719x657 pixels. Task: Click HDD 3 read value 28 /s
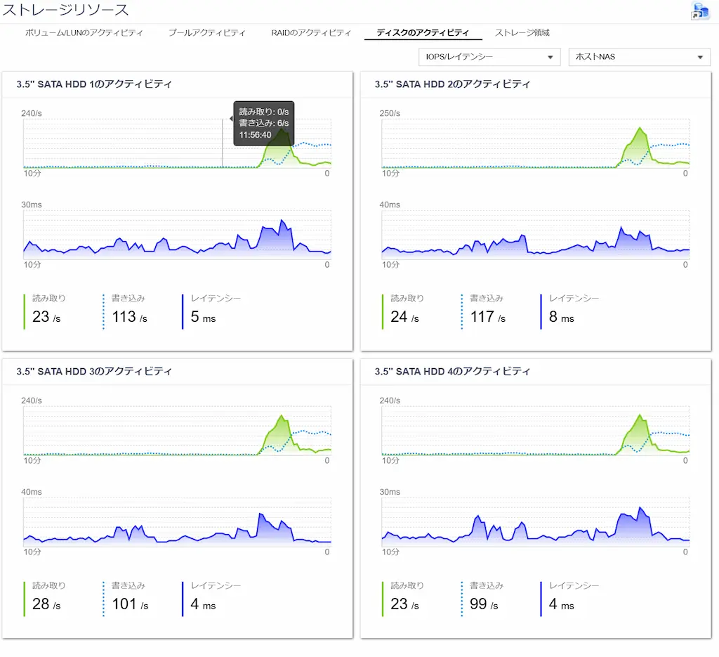point(46,604)
